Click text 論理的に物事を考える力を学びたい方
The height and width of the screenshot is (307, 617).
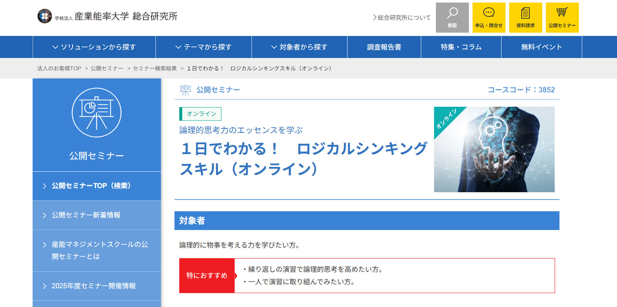click(241, 245)
